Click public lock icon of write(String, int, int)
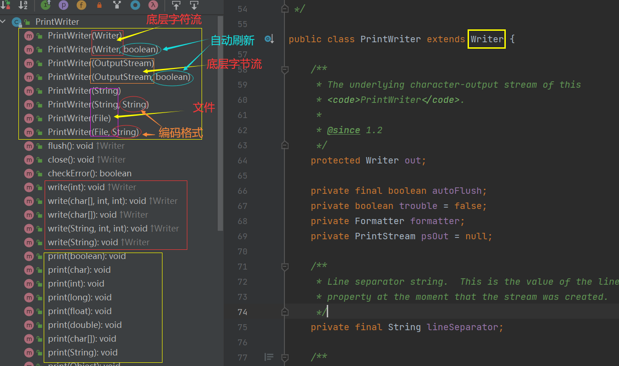 click(x=40, y=229)
